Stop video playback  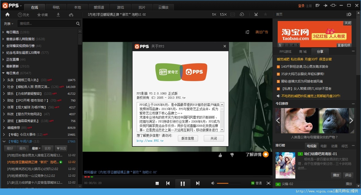(157, 183)
